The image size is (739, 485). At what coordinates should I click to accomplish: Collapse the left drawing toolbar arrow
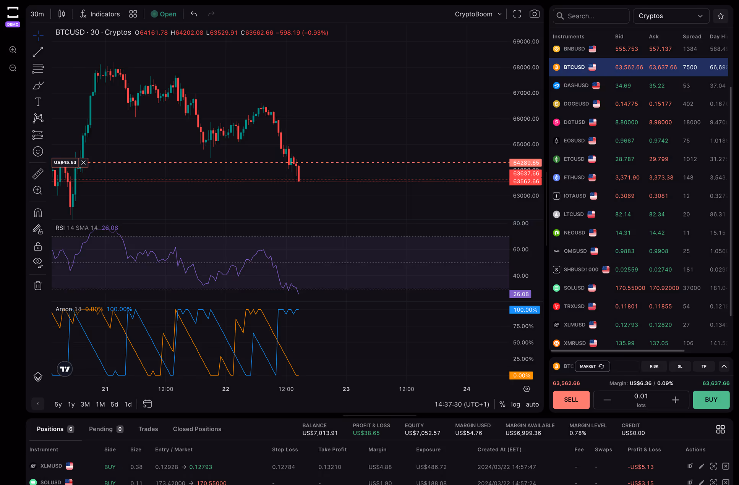tap(38, 404)
